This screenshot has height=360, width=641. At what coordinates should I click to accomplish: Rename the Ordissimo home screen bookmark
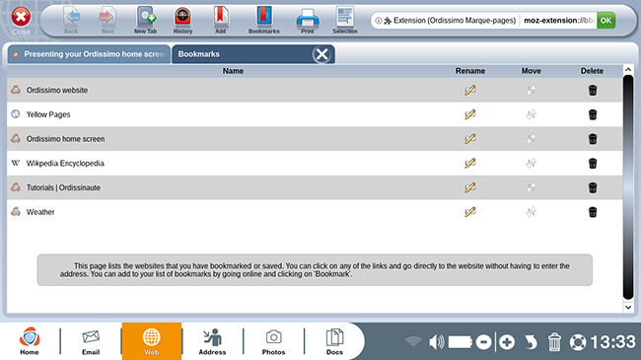(470, 139)
